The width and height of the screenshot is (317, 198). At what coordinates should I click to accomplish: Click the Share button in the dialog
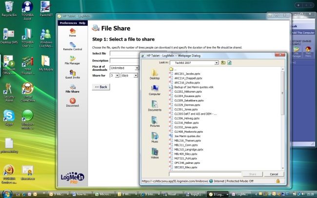(253, 174)
